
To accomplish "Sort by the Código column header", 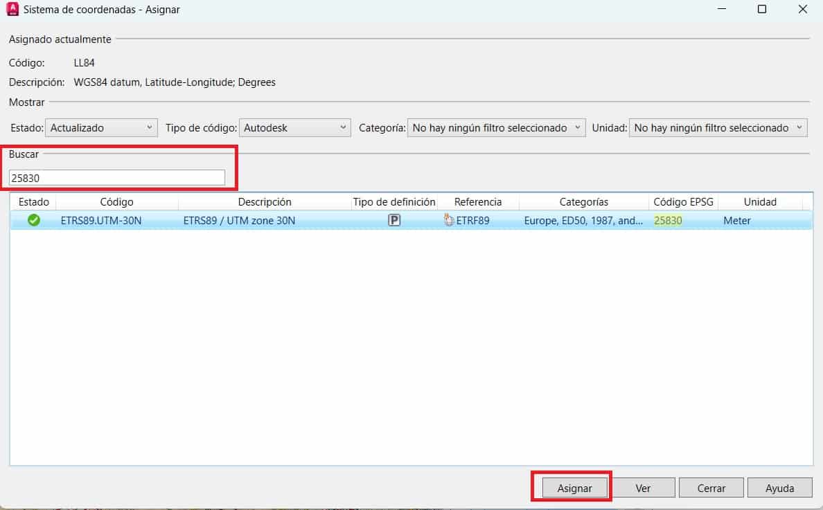I will [x=116, y=202].
